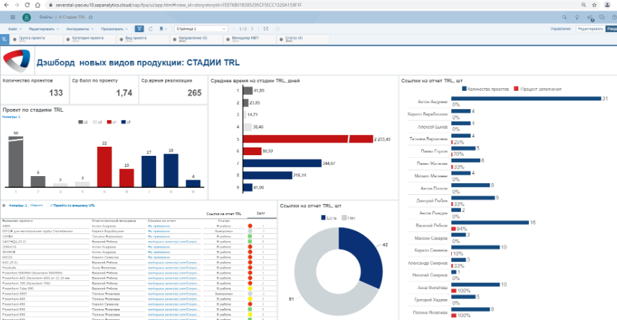Click the blue filter funnel icon
The width and height of the screenshot is (617, 320).
[x=140, y=29]
